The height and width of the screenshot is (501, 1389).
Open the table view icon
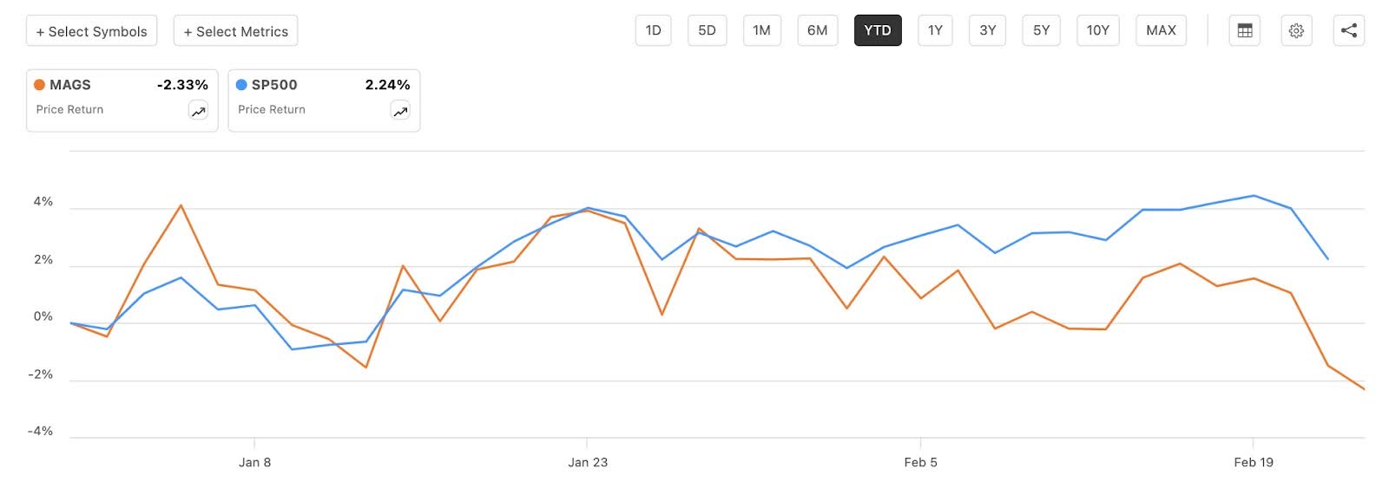pyautogui.click(x=1244, y=29)
